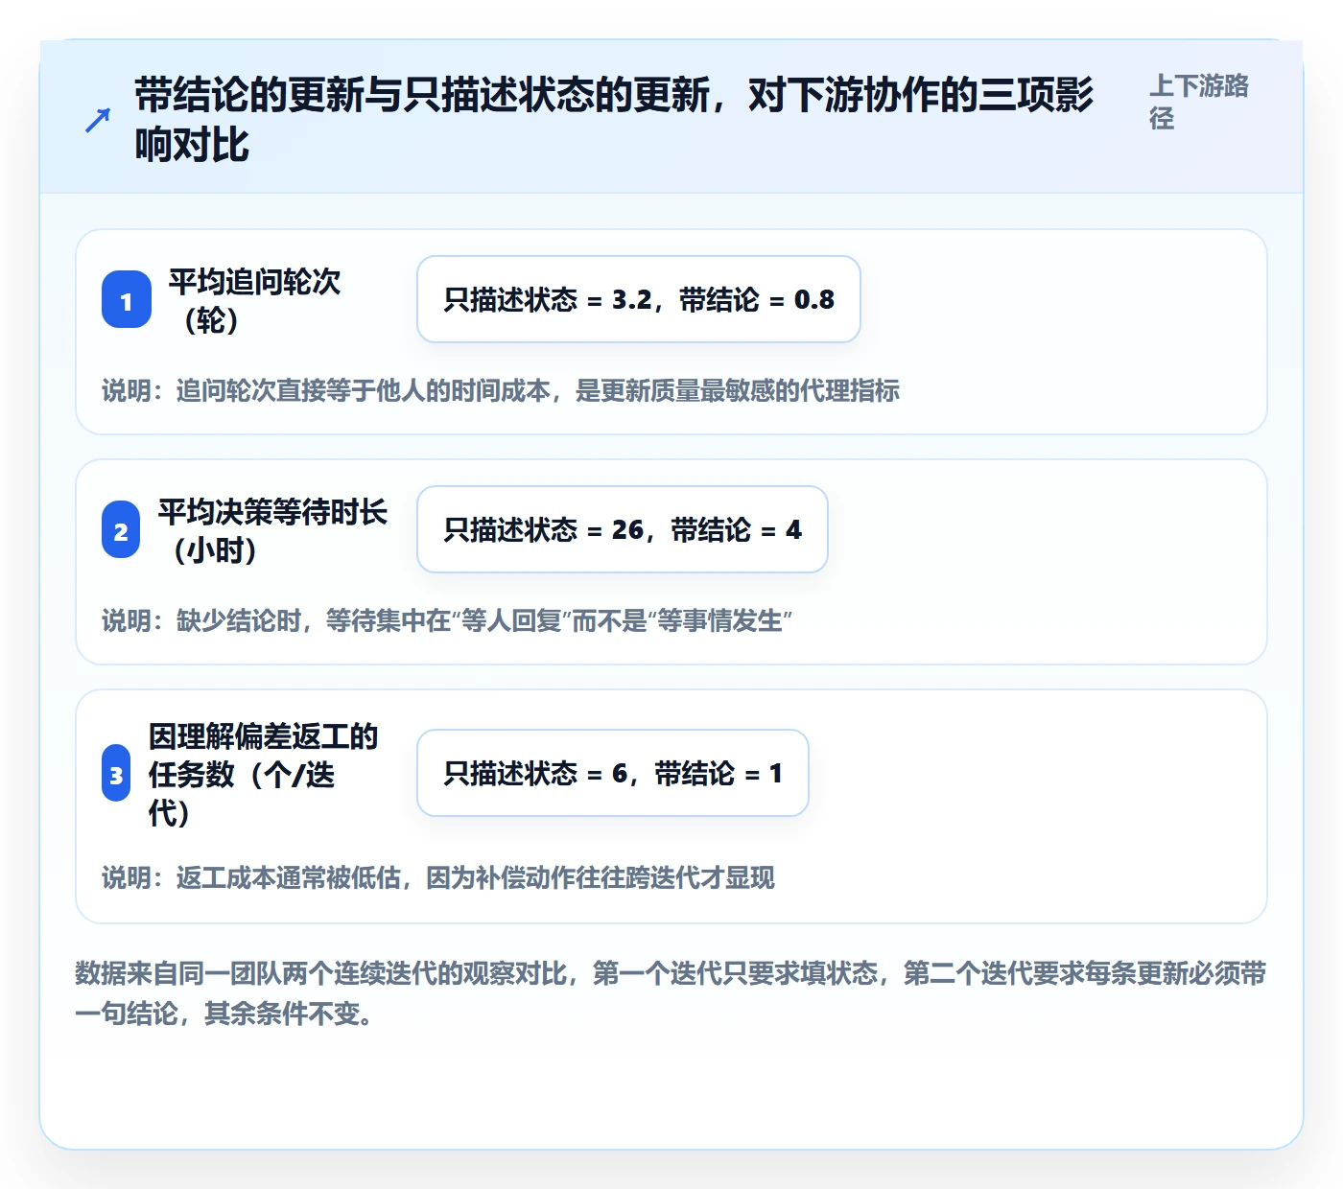The height and width of the screenshot is (1189, 1343).
Task: Click the 平均追问轮次（轮） metric label
Action: pos(254,300)
